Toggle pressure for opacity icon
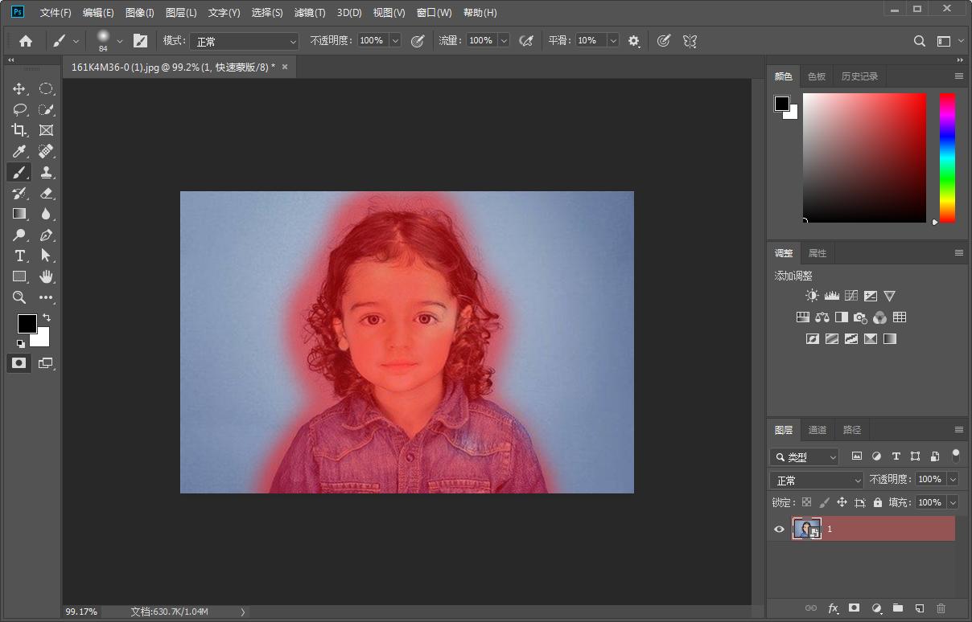 click(x=418, y=41)
